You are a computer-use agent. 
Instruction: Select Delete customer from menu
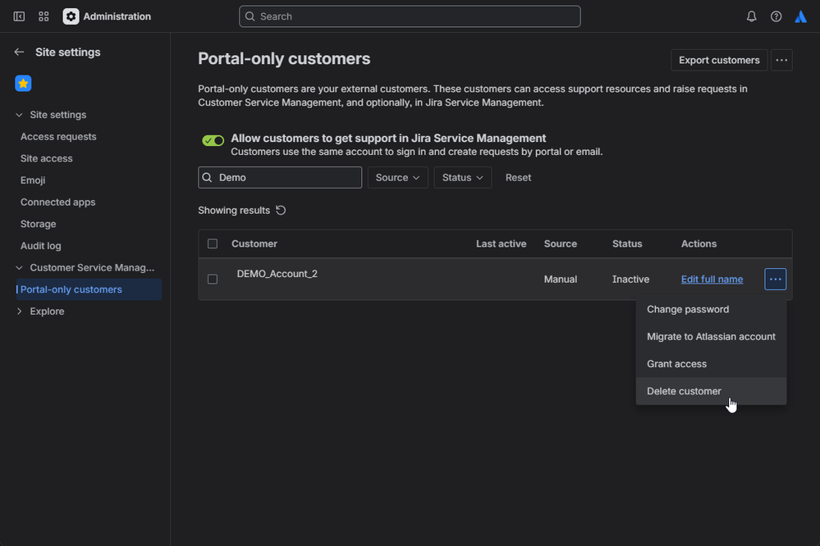coord(711,391)
